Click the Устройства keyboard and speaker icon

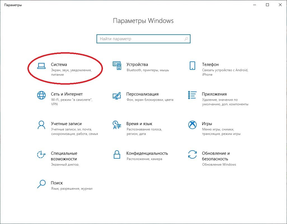117,66
